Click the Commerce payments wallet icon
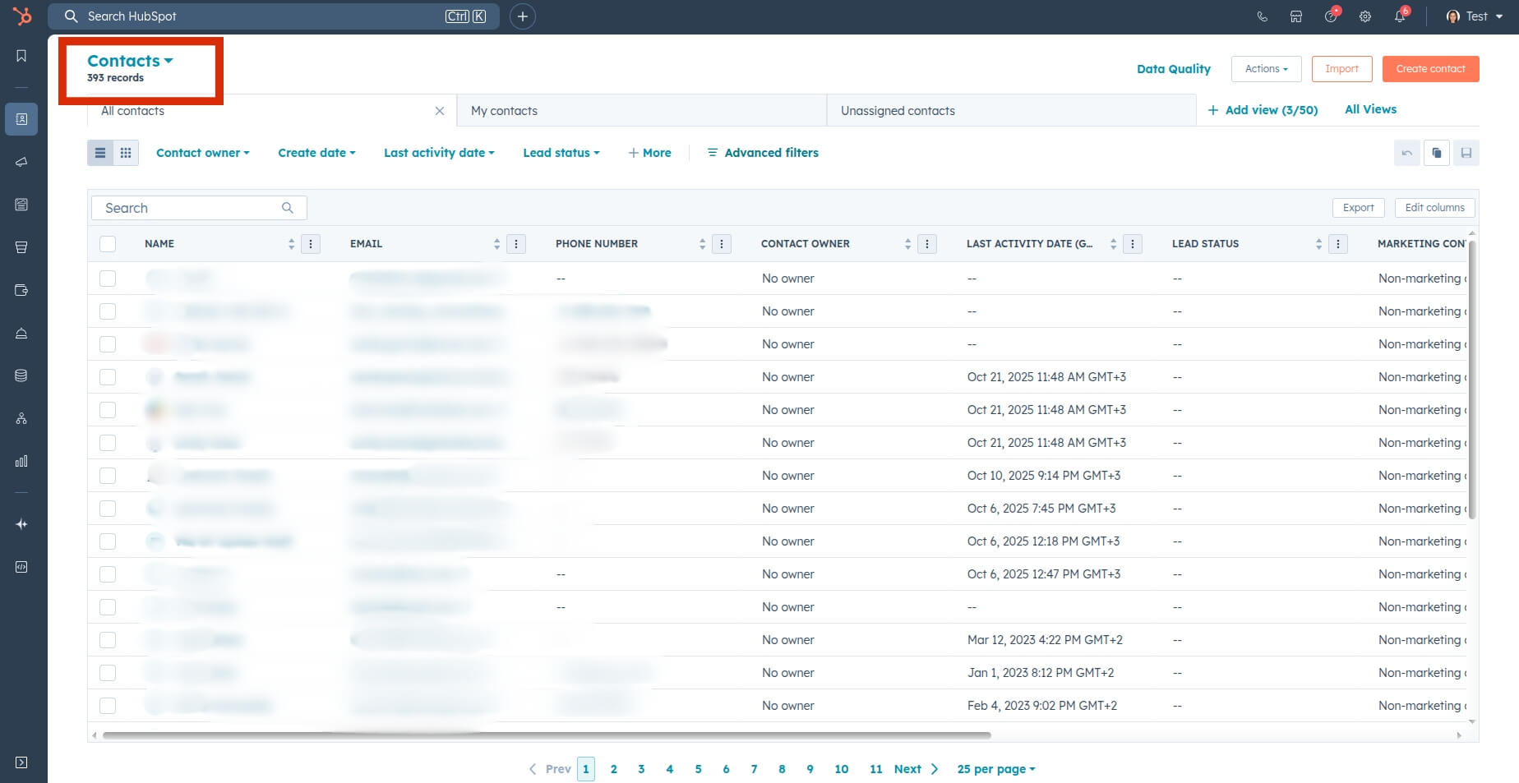 click(x=21, y=290)
